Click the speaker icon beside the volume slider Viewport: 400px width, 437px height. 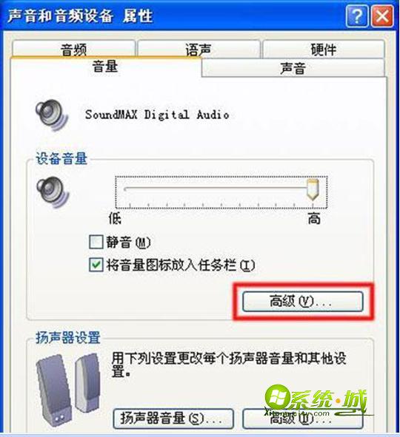coord(53,192)
